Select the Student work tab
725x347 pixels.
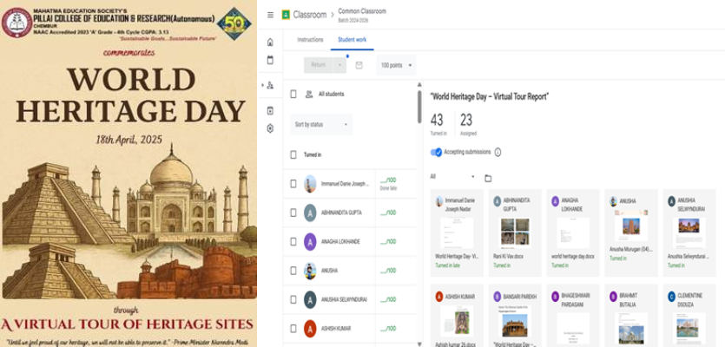click(x=352, y=40)
